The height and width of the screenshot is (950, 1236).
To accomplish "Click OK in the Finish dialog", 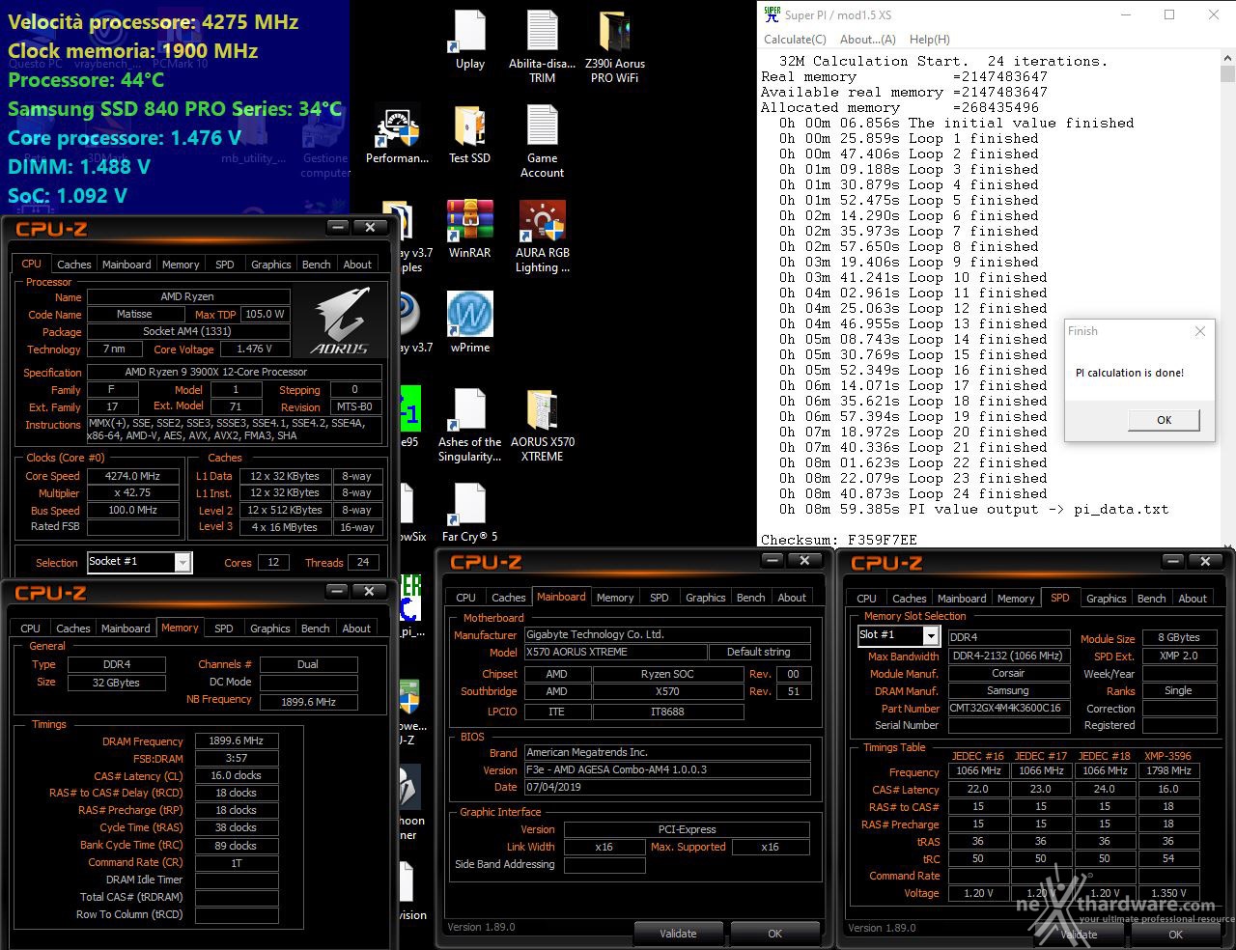I will click(x=1164, y=420).
